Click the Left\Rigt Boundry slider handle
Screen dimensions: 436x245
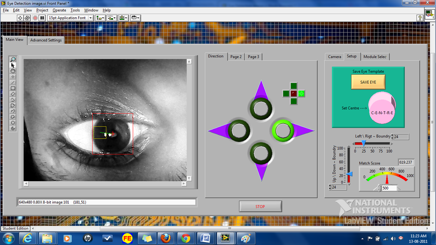tap(363, 143)
